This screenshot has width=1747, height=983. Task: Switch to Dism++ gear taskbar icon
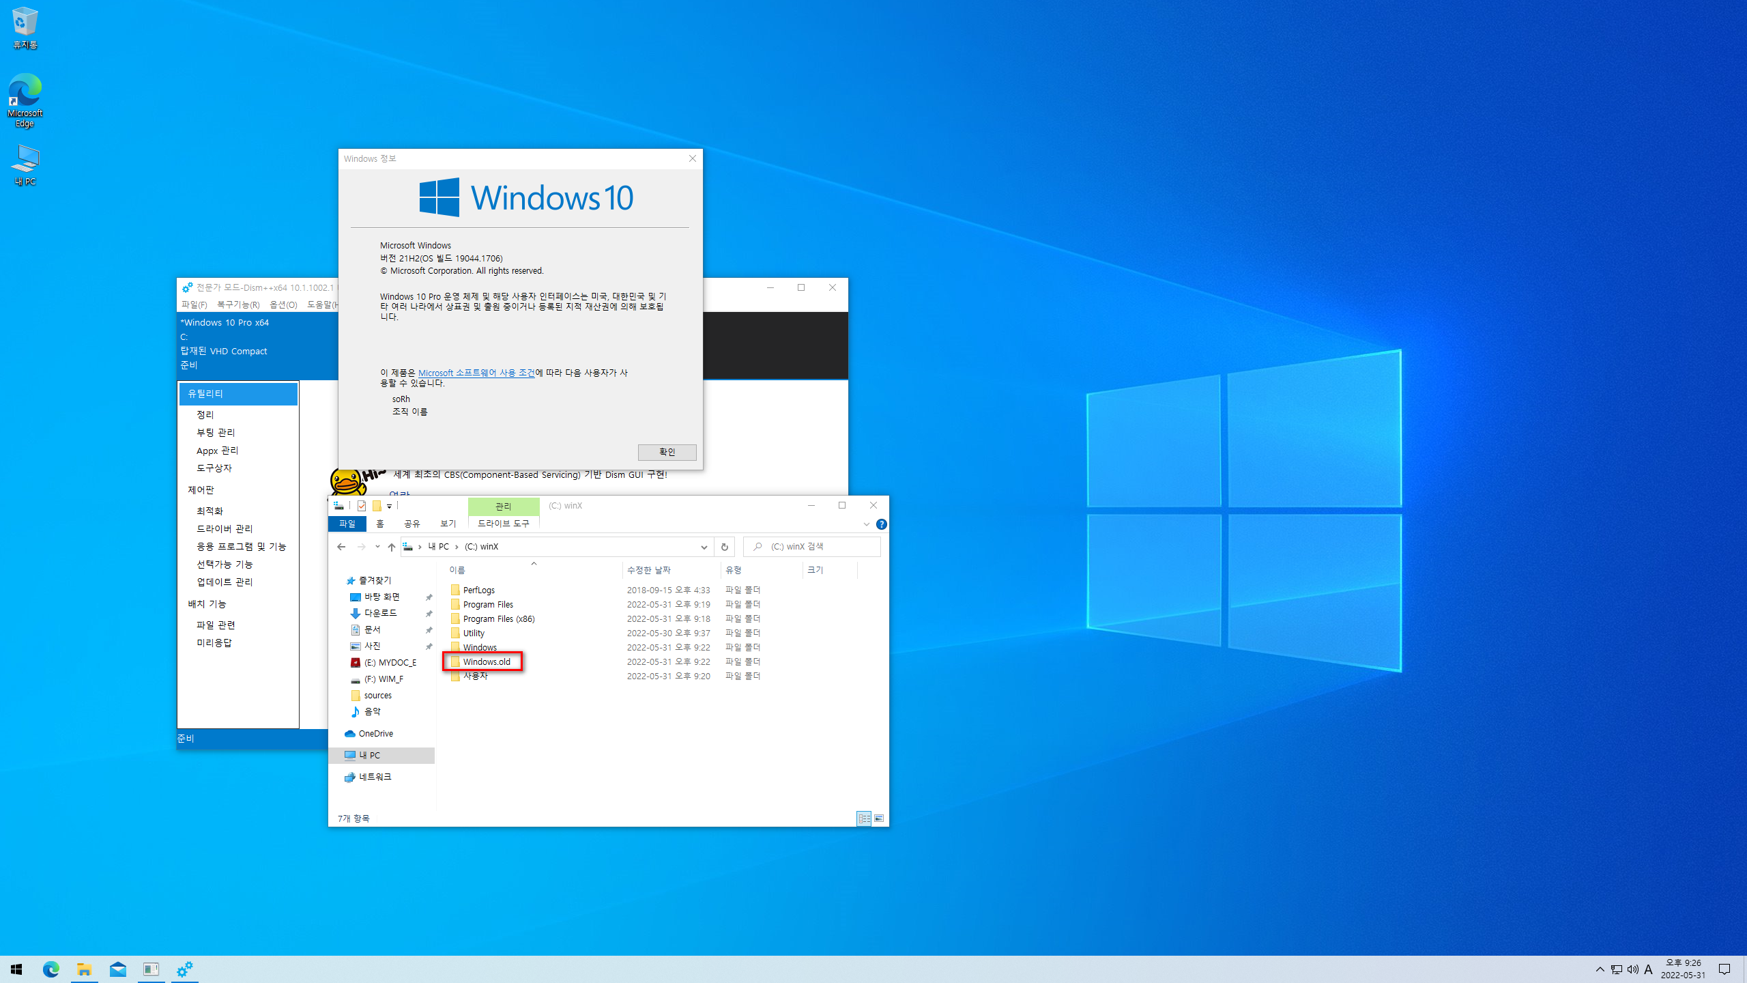(184, 969)
